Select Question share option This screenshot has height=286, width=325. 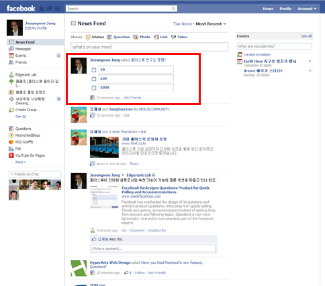click(x=118, y=37)
